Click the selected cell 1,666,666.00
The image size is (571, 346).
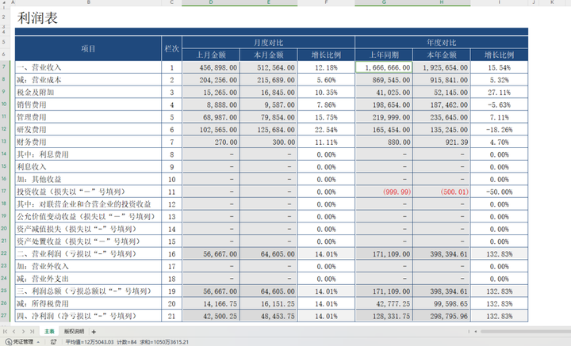pos(384,67)
